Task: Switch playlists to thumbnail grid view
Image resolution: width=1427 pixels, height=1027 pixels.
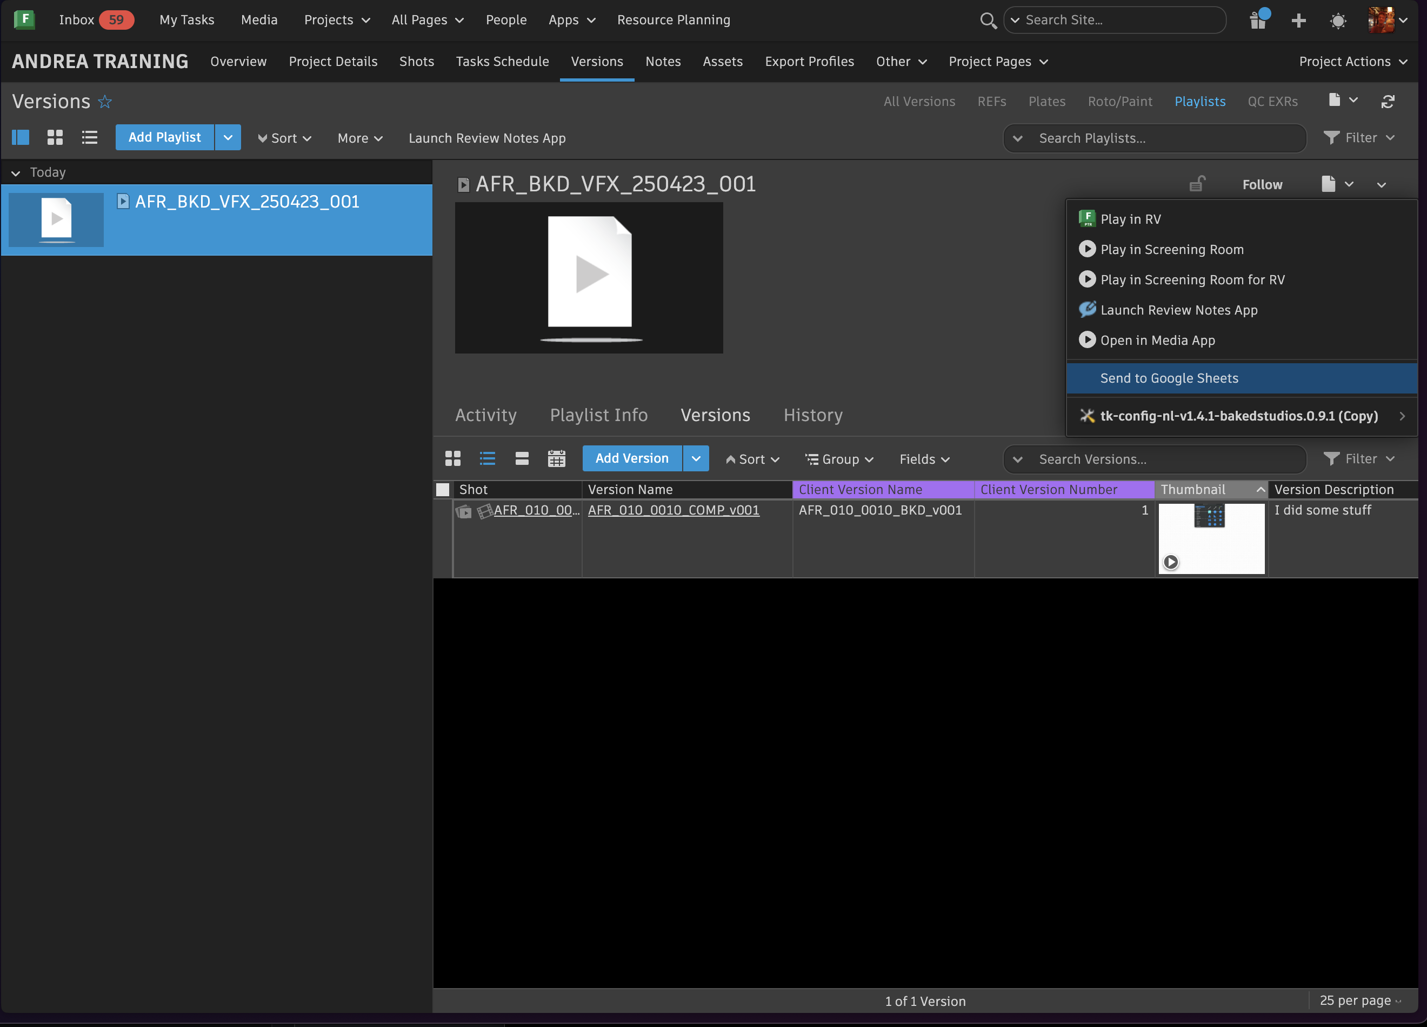Action: pos(55,138)
